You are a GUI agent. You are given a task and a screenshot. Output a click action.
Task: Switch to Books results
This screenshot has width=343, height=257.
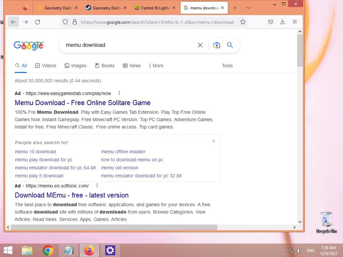pyautogui.click(x=105, y=66)
